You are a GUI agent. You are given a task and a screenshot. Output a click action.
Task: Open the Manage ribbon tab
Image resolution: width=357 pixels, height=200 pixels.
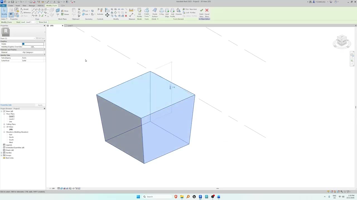[32, 6]
